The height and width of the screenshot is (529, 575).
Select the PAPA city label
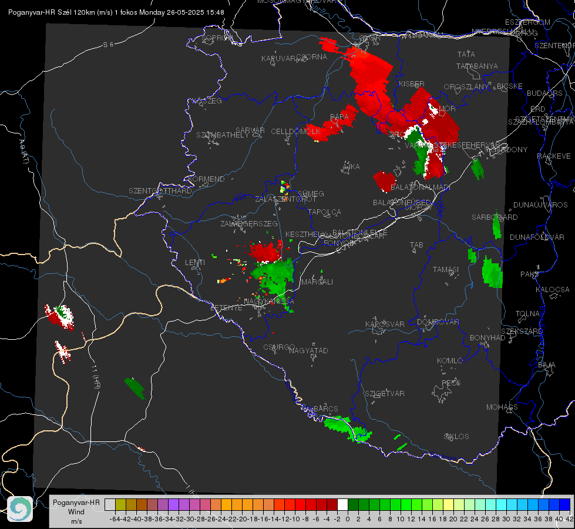pos(339,117)
